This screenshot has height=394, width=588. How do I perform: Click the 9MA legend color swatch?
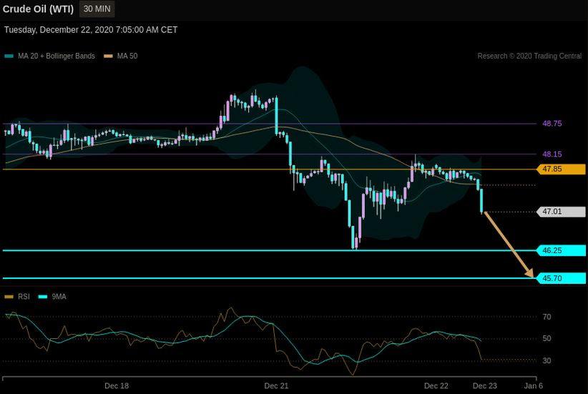pyautogui.click(x=43, y=297)
